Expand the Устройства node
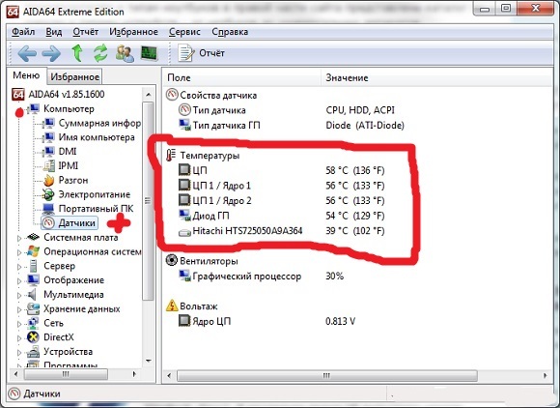560x408 pixels. pyautogui.click(x=19, y=352)
